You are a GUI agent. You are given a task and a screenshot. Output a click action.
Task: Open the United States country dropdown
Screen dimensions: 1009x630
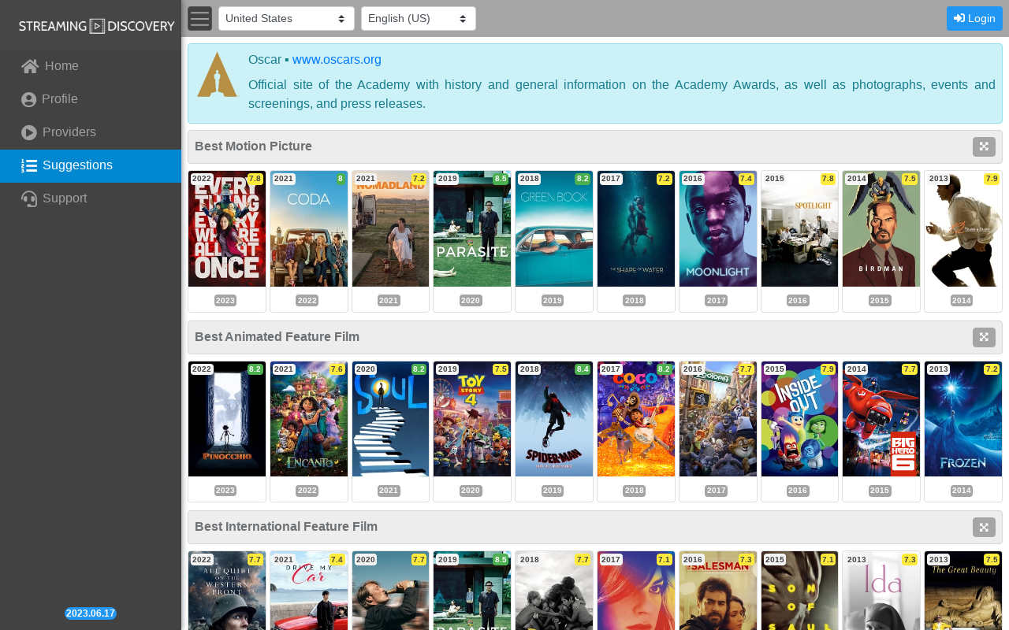point(286,18)
